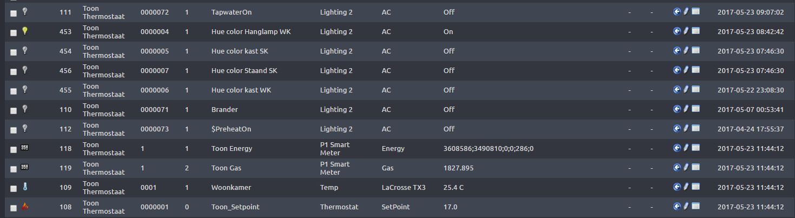Click blue arrow icon for Hue color kast WK
Image resolution: width=795 pixels, height=218 pixels.
[x=677, y=89]
